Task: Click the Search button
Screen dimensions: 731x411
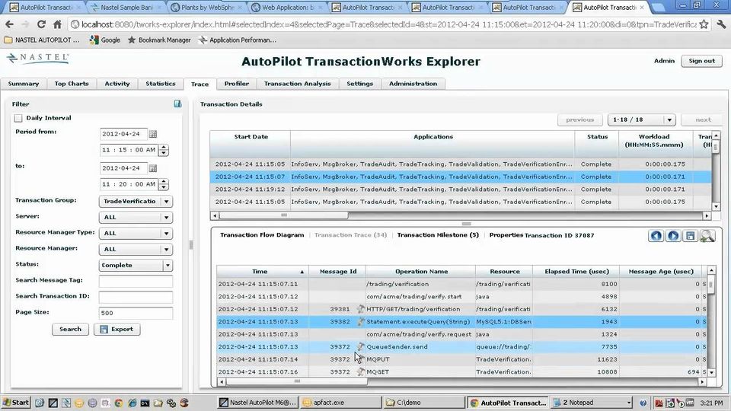Action: pos(70,330)
